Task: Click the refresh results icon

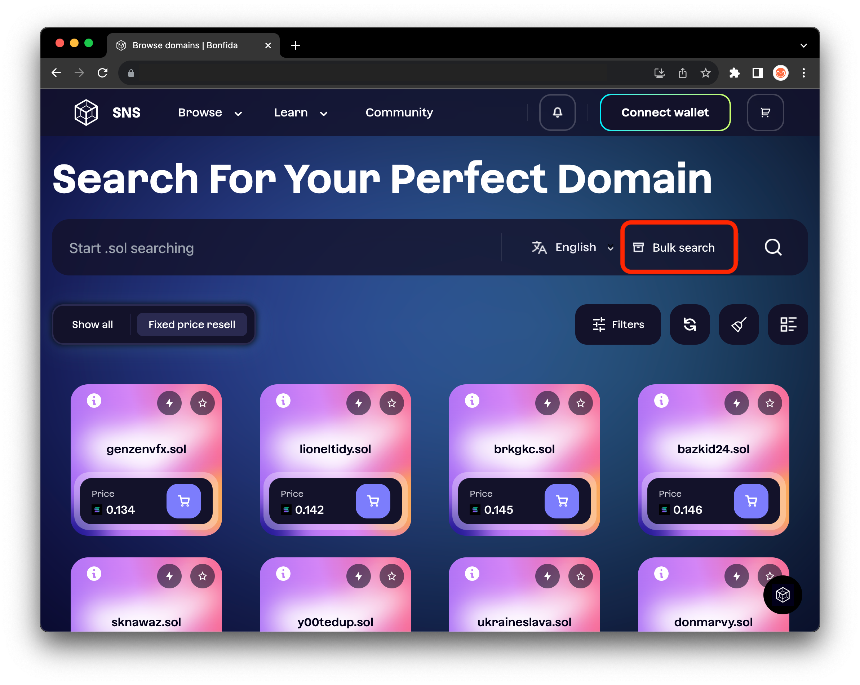Action: pos(689,324)
